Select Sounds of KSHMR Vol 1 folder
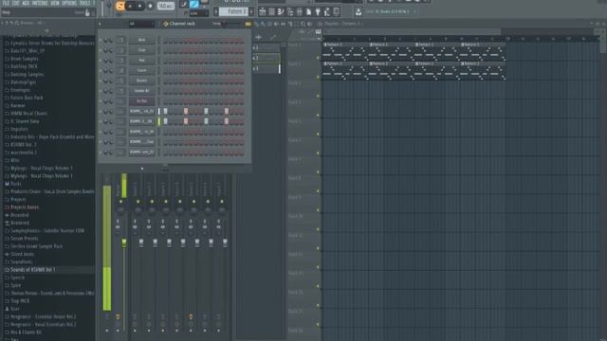The image size is (607, 341). 33,269
